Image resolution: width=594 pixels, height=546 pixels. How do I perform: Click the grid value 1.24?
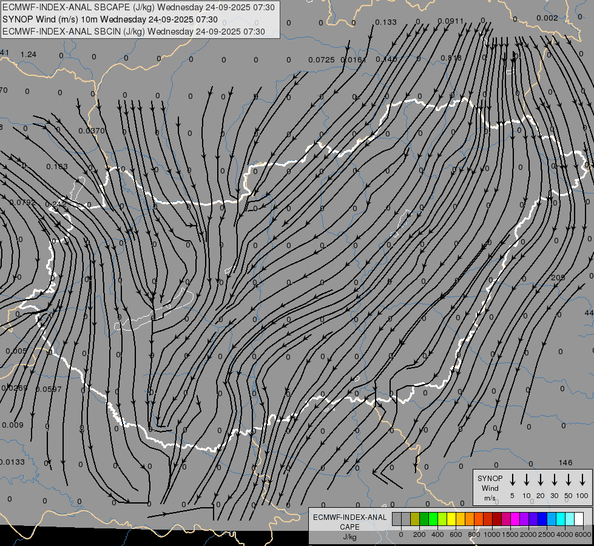29,55
